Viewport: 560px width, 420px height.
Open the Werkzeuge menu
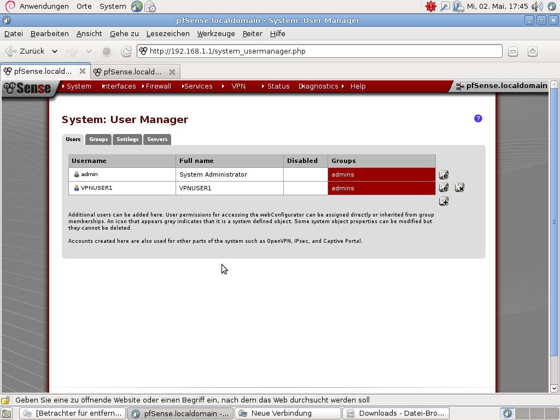[x=216, y=33]
